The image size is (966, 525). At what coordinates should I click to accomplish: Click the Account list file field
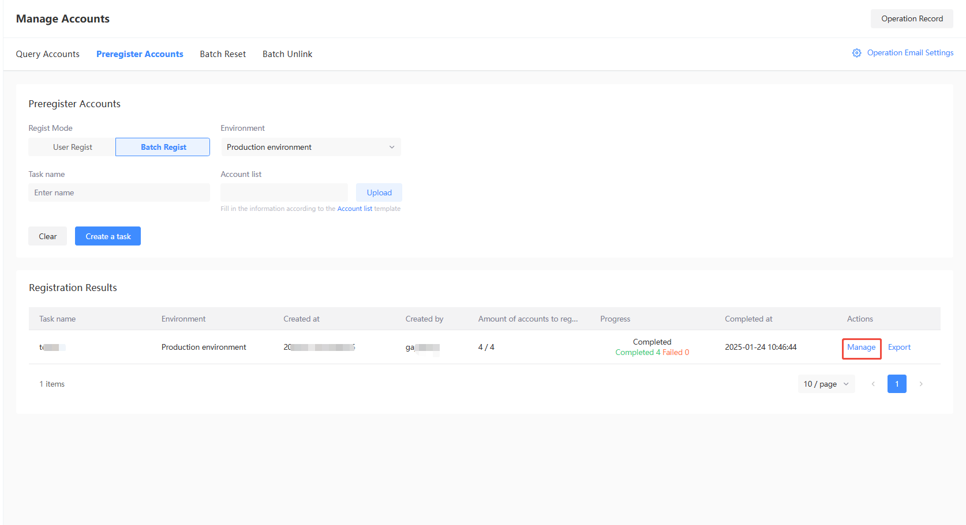[284, 192]
